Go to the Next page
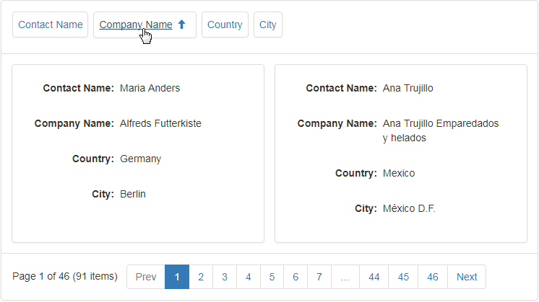 467,277
